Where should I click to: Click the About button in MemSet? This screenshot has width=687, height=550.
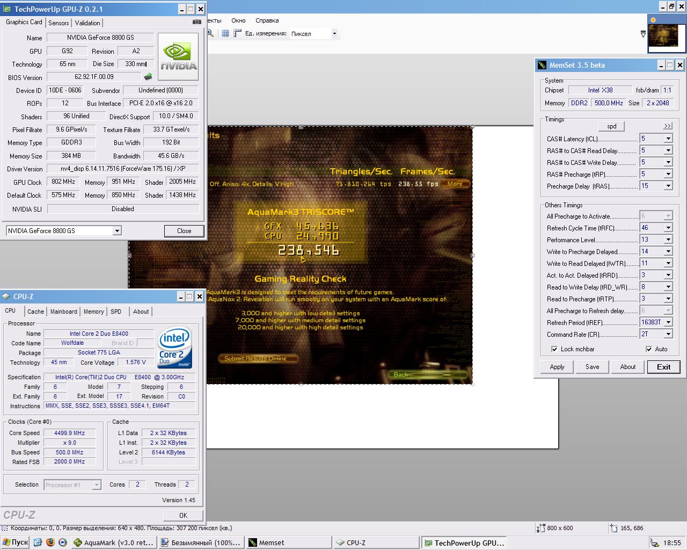point(628,367)
